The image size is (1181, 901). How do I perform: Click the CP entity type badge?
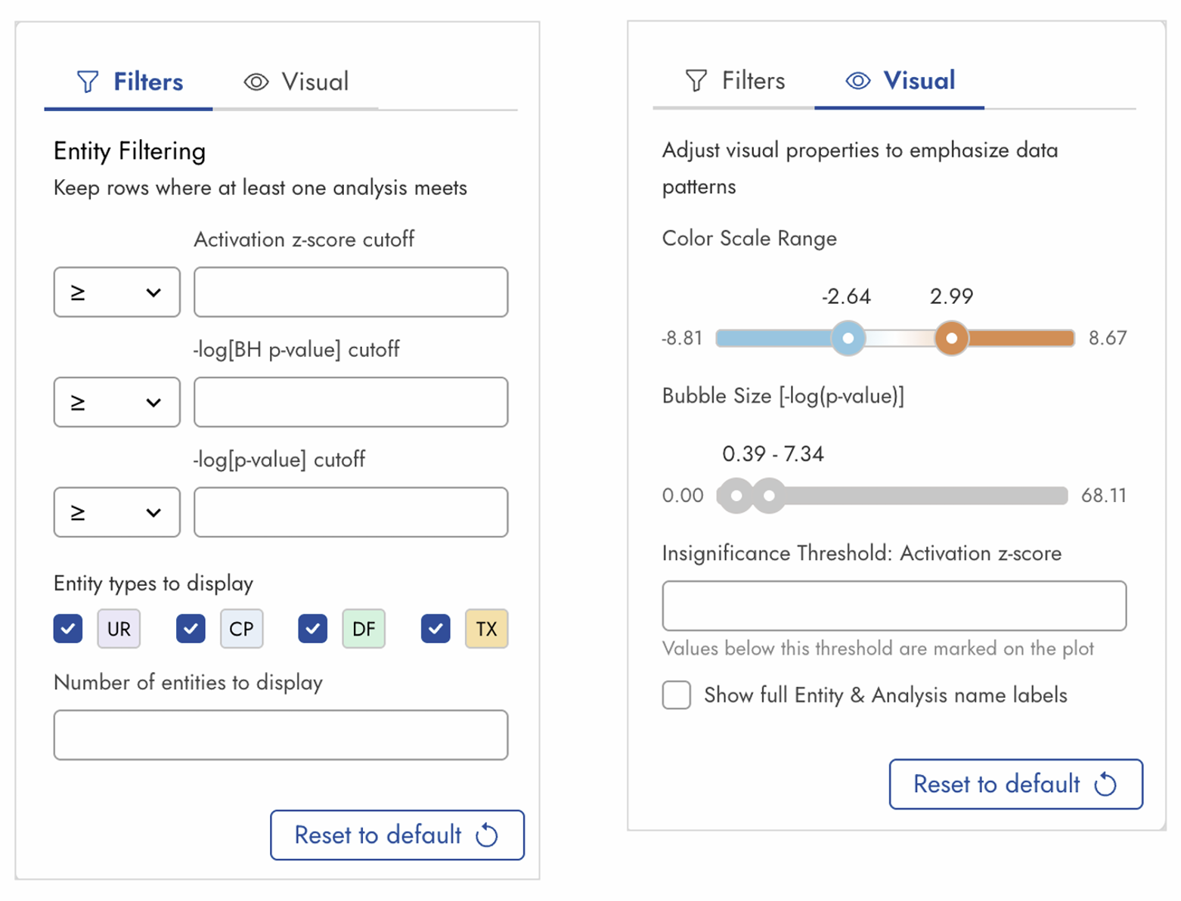coord(241,629)
